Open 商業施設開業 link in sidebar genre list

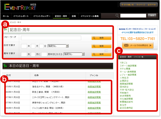(126, 84)
